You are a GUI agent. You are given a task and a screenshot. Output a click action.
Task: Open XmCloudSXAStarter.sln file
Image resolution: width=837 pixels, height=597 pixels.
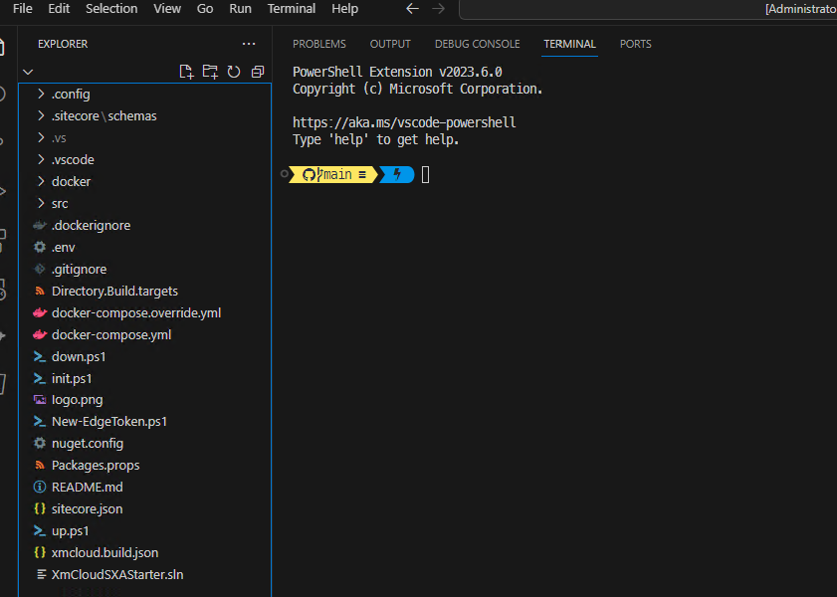pyautogui.click(x=117, y=574)
